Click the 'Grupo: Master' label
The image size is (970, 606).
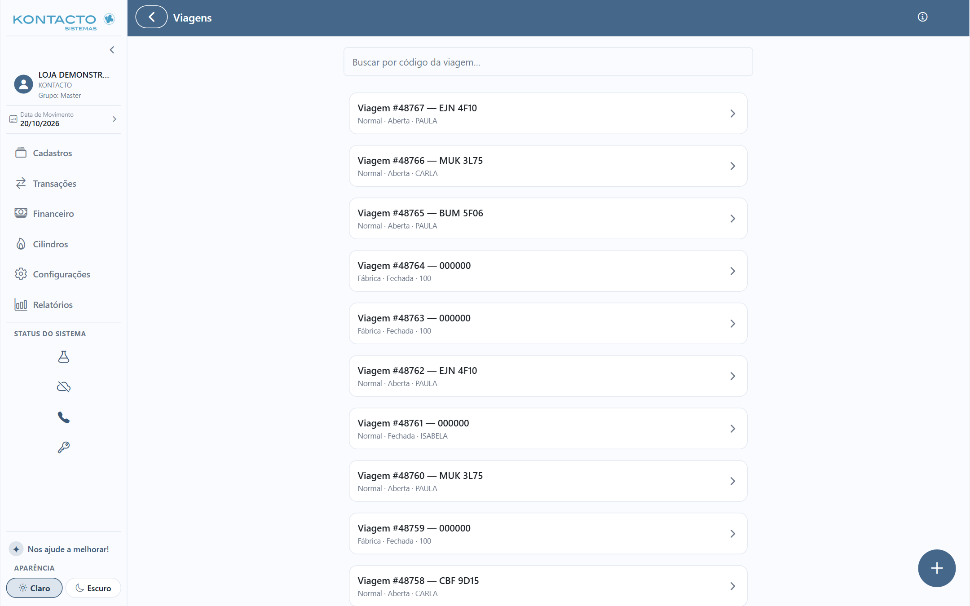point(60,96)
